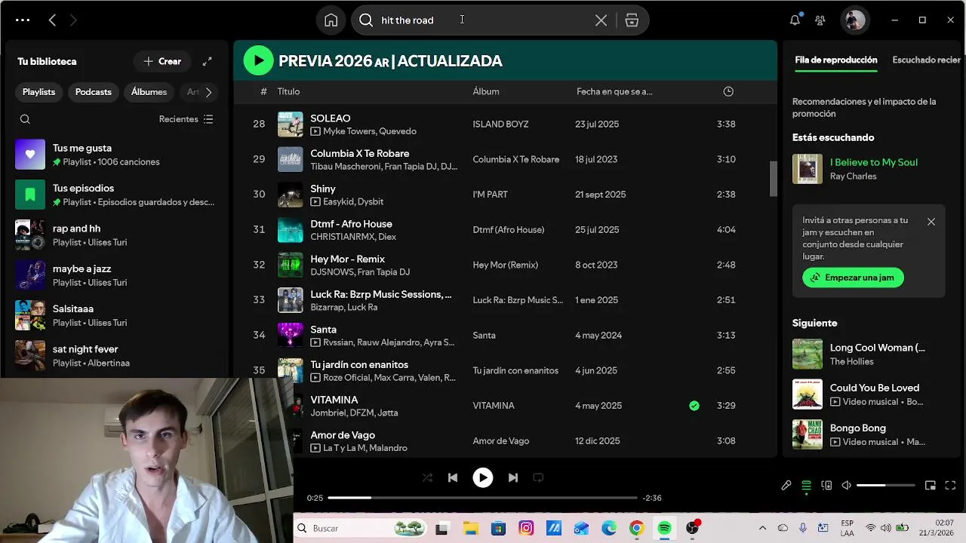Viewport: 966px width, 543px height.
Task: Toggle shuffle playback
Action: pyautogui.click(x=427, y=477)
